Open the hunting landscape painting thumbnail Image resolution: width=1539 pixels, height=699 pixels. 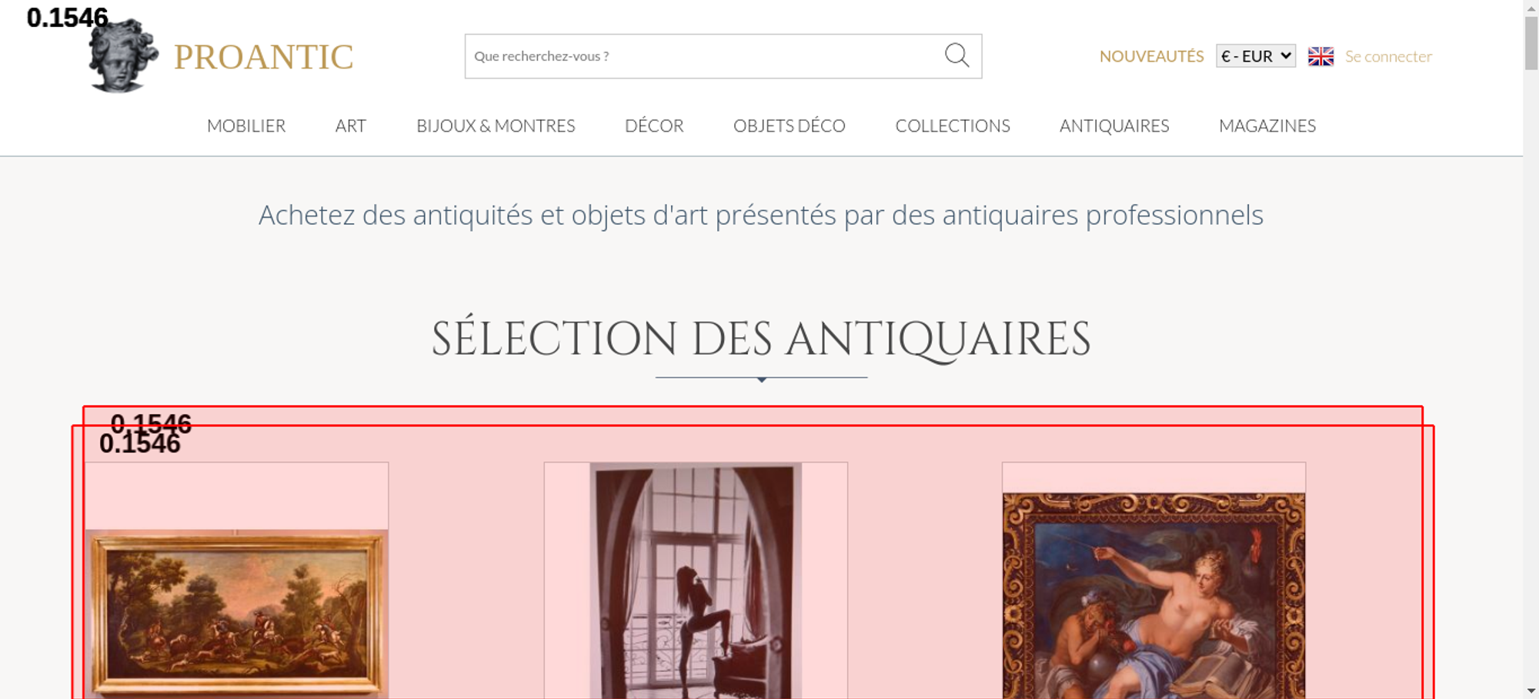[x=236, y=613]
